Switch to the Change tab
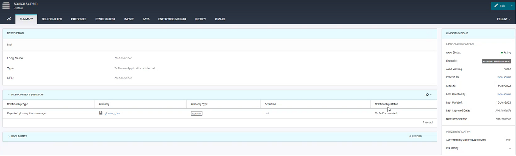 (x=220, y=19)
